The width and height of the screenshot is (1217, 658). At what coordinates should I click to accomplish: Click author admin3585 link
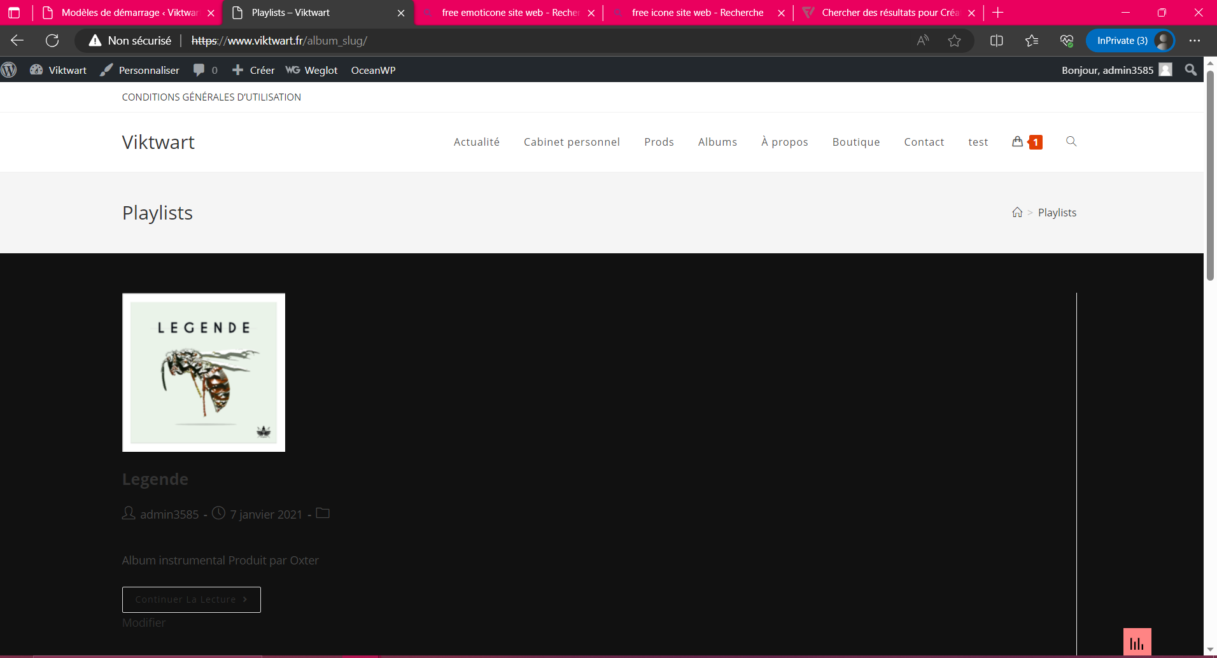[x=169, y=514]
